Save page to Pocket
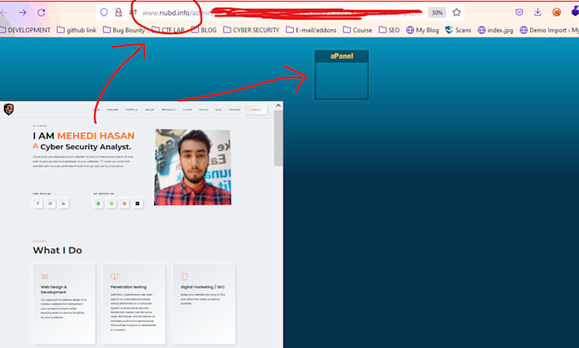The image size is (579, 348). click(x=519, y=13)
